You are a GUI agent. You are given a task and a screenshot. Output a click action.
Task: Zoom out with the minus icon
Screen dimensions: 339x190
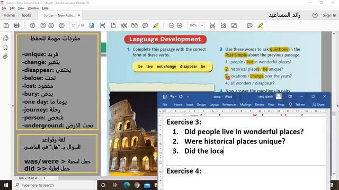click(x=171, y=25)
